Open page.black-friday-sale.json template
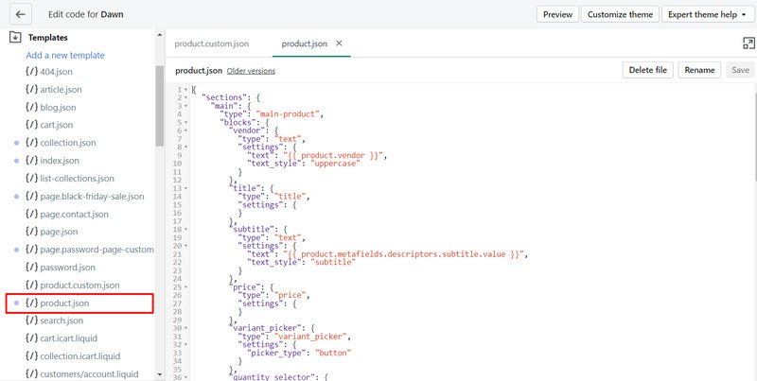This screenshot has height=381, width=757. [92, 197]
